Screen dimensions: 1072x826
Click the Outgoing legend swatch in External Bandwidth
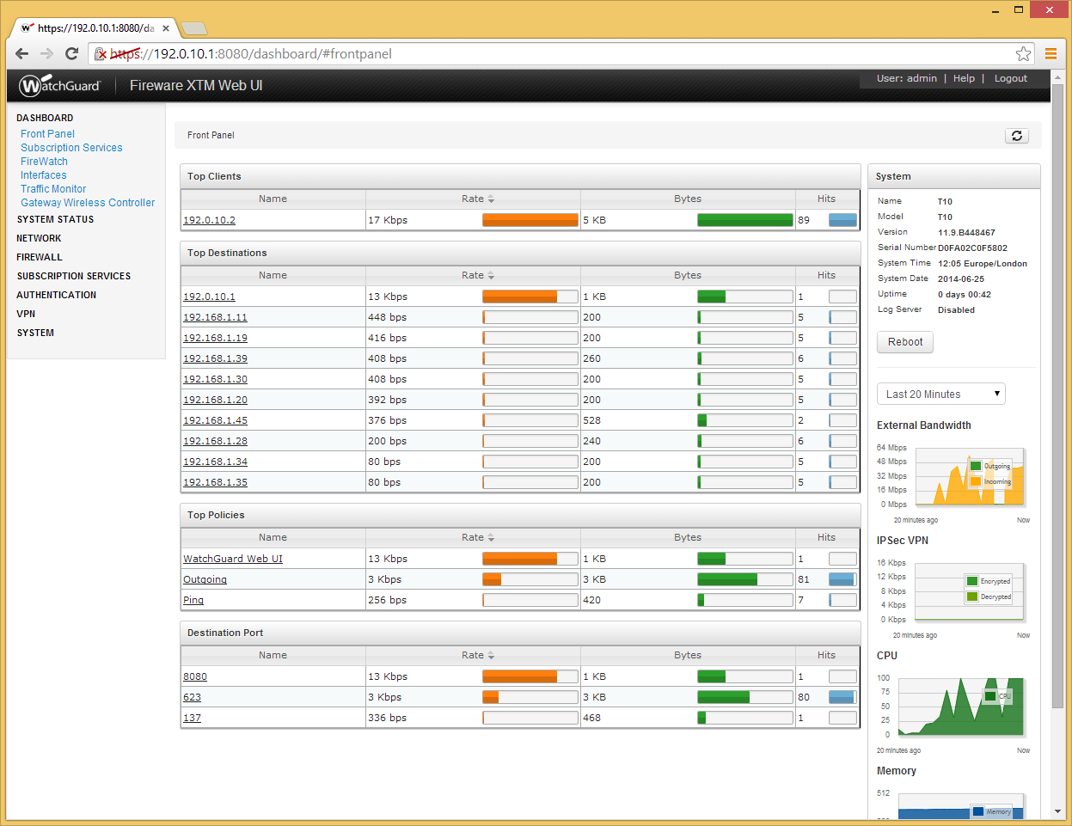click(976, 466)
